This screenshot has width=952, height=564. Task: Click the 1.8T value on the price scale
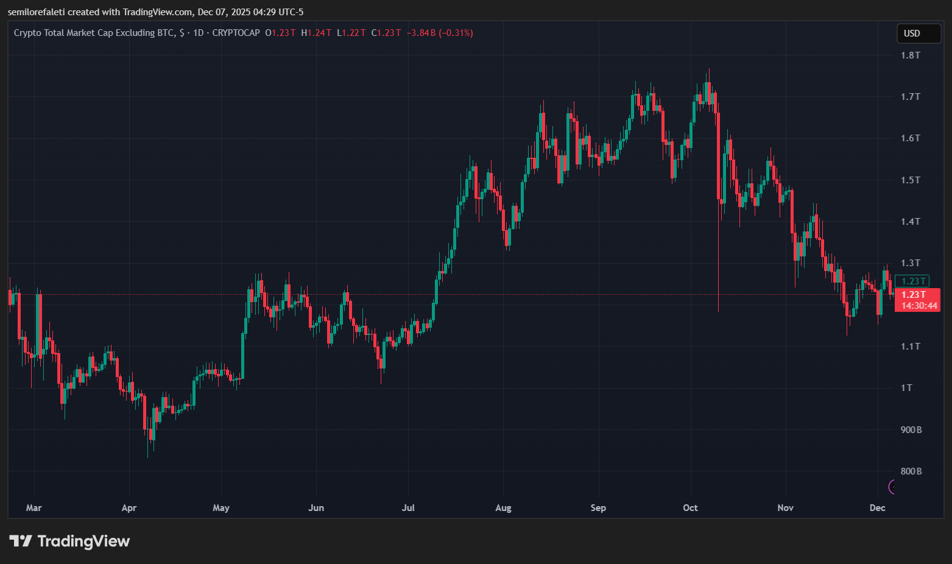[x=911, y=55]
